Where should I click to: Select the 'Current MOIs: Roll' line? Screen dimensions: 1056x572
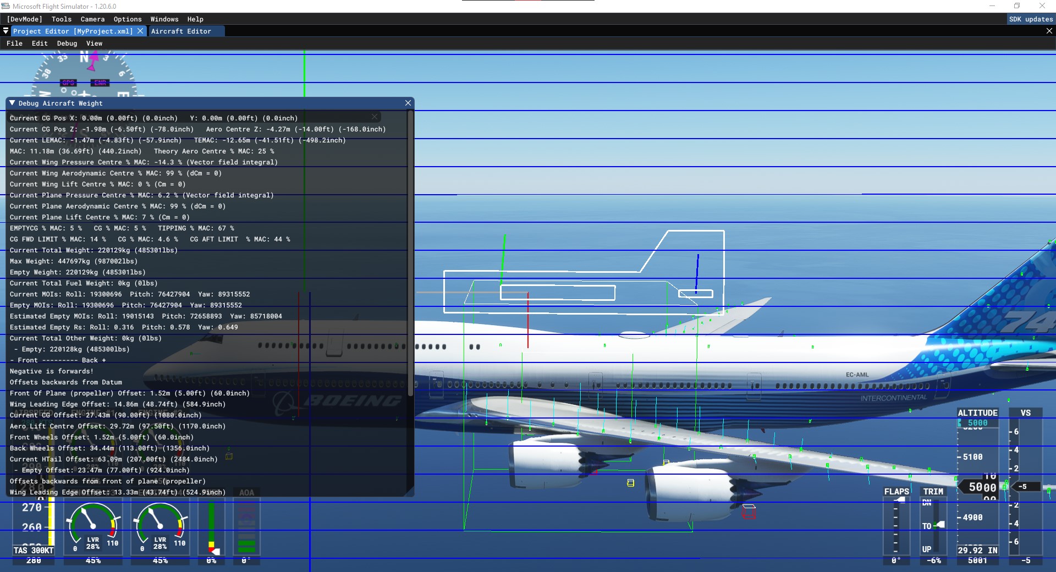coord(130,294)
